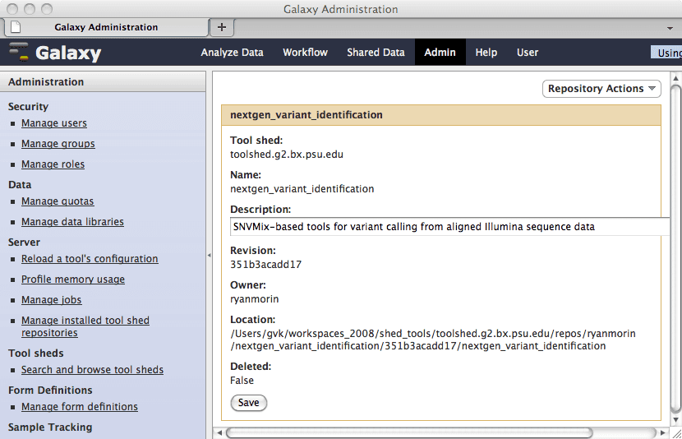Screen dimensions: 682x439
Task: Click the Galaxy logo icon
Action: [19, 53]
